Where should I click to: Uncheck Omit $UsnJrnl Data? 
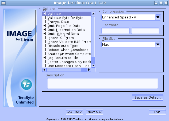(44, 34)
